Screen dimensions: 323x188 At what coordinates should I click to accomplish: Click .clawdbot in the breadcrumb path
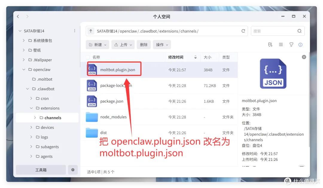pyautogui.click(x=148, y=31)
